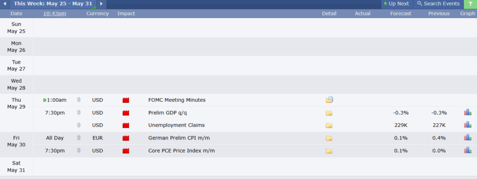The image size is (477, 179).
Task: Open detail folder for Prelim GDP q/q
Action: coord(329,113)
